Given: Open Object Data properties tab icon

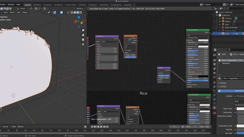Looking at the screenshot, I should 215,104.
